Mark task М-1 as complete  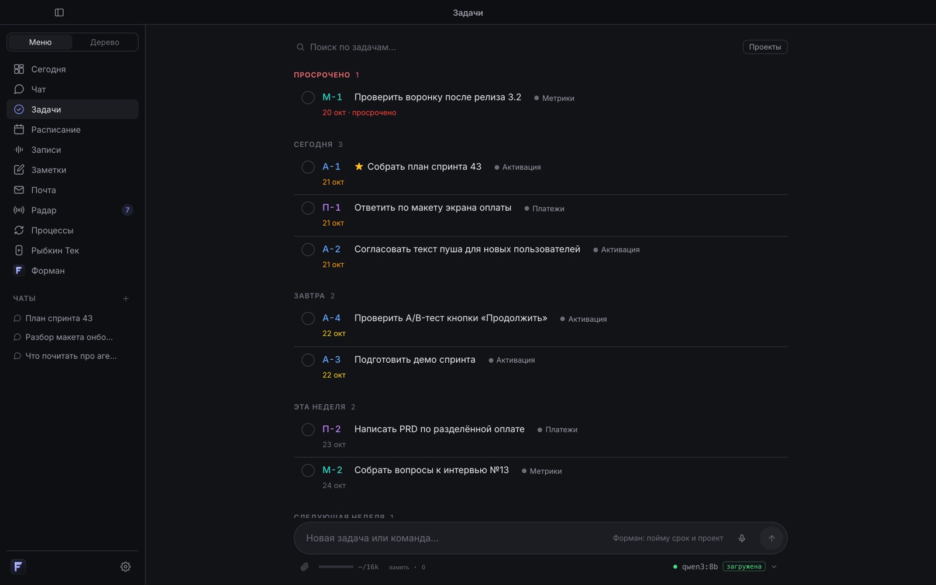[308, 98]
